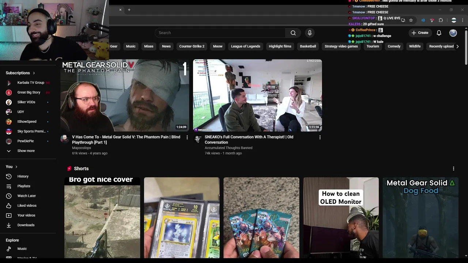Open the trading card packs short

[261, 218]
